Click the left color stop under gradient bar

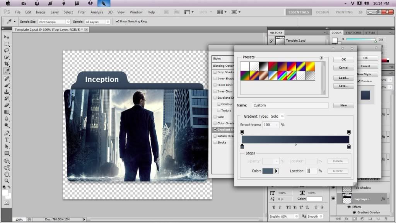[242, 146]
